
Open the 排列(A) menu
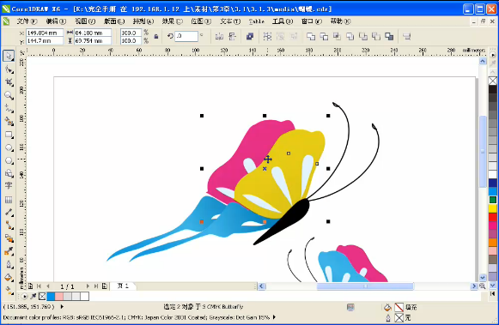click(143, 21)
